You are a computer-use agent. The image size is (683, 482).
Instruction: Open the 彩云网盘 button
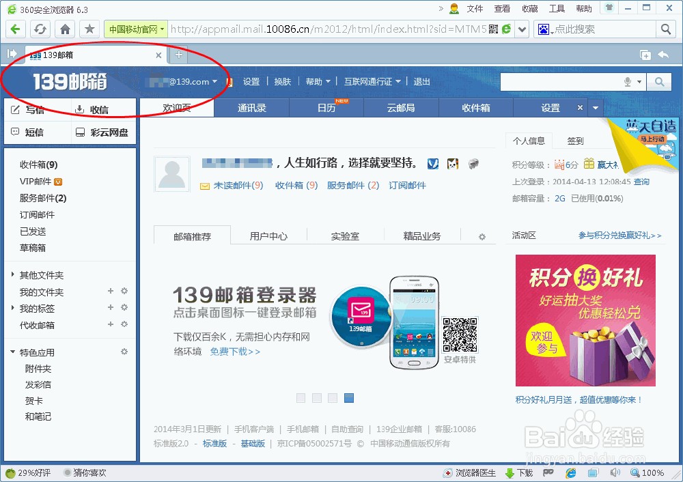point(102,132)
